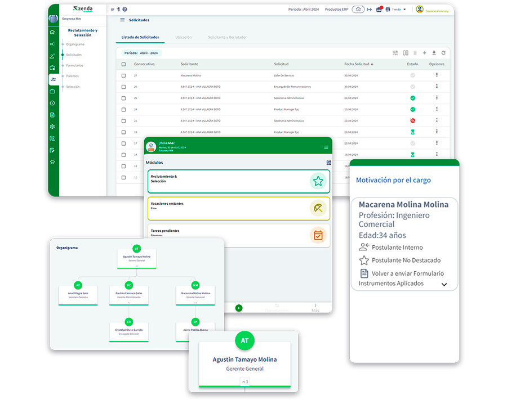Viewport: 507px width, 400px height.
Task: Click the star icon on Reclutamiento & Selección card
Action: click(x=318, y=181)
